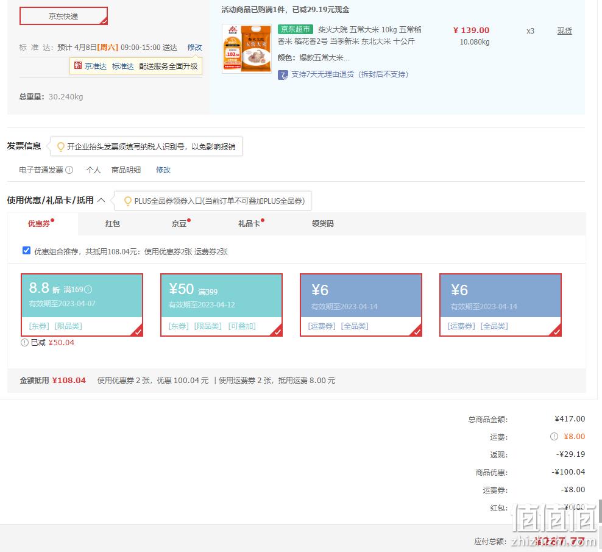Switch to the 优惠券 tab
The height and width of the screenshot is (552, 602).
click(x=40, y=223)
